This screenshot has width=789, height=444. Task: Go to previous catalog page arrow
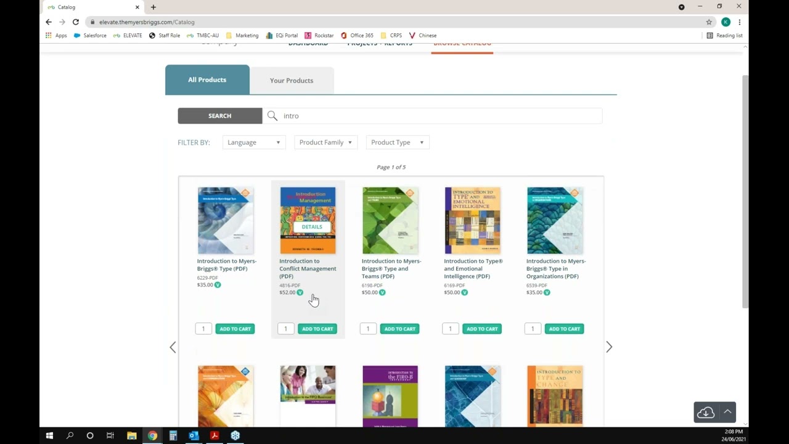click(173, 347)
